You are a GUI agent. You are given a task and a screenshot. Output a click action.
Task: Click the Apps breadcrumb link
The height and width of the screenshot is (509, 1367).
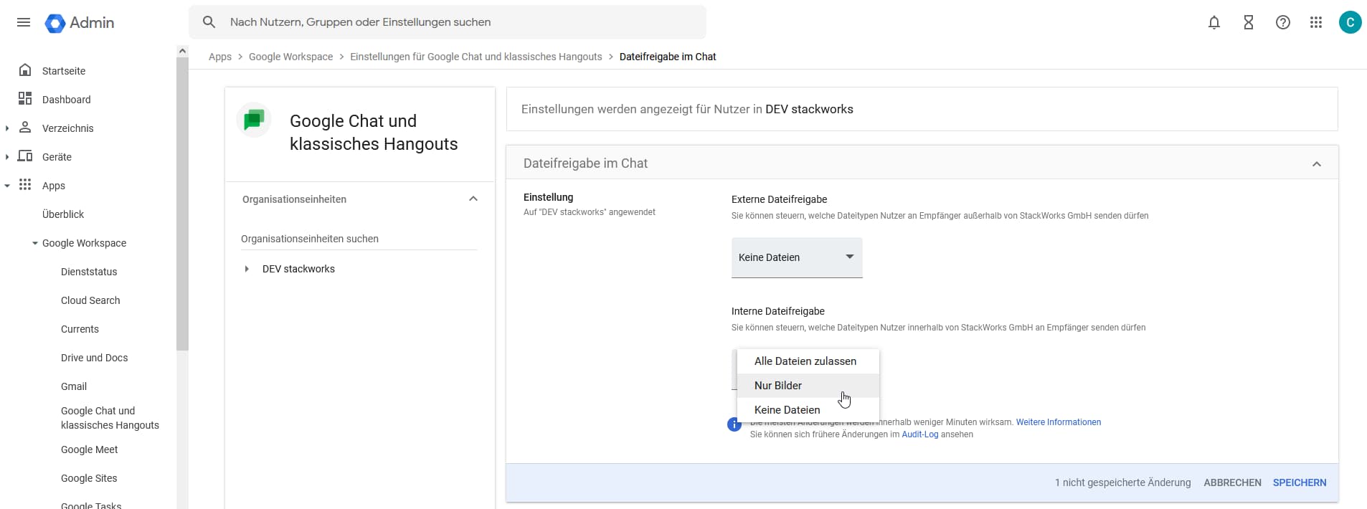pyautogui.click(x=220, y=57)
